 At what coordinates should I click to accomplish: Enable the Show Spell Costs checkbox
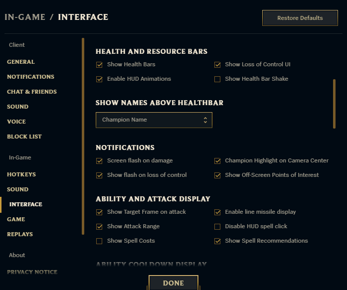pyautogui.click(x=99, y=241)
